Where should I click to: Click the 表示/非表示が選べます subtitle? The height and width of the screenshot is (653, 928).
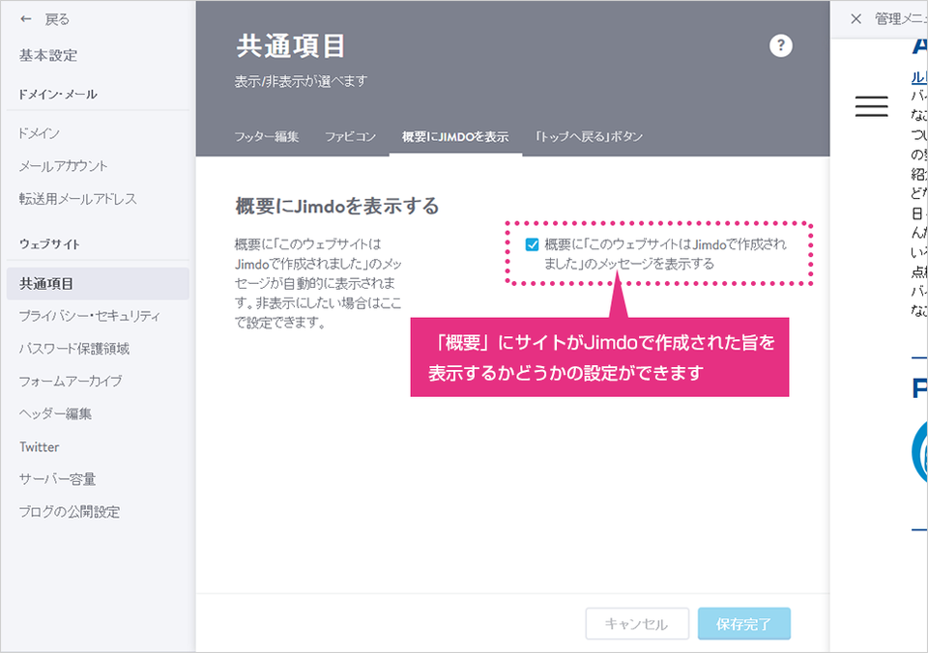[x=301, y=81]
